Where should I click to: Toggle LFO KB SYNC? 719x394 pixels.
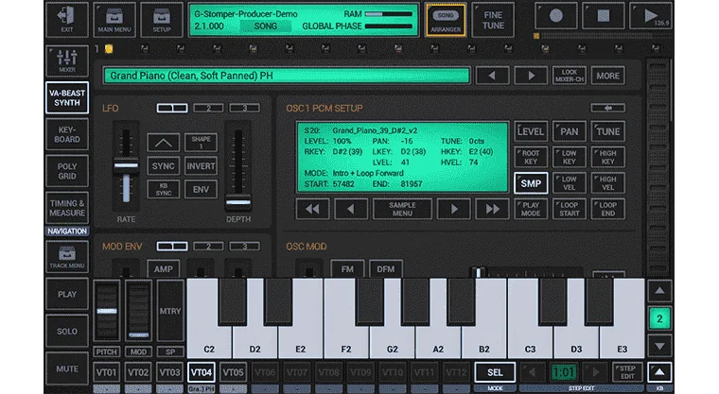coord(164,189)
